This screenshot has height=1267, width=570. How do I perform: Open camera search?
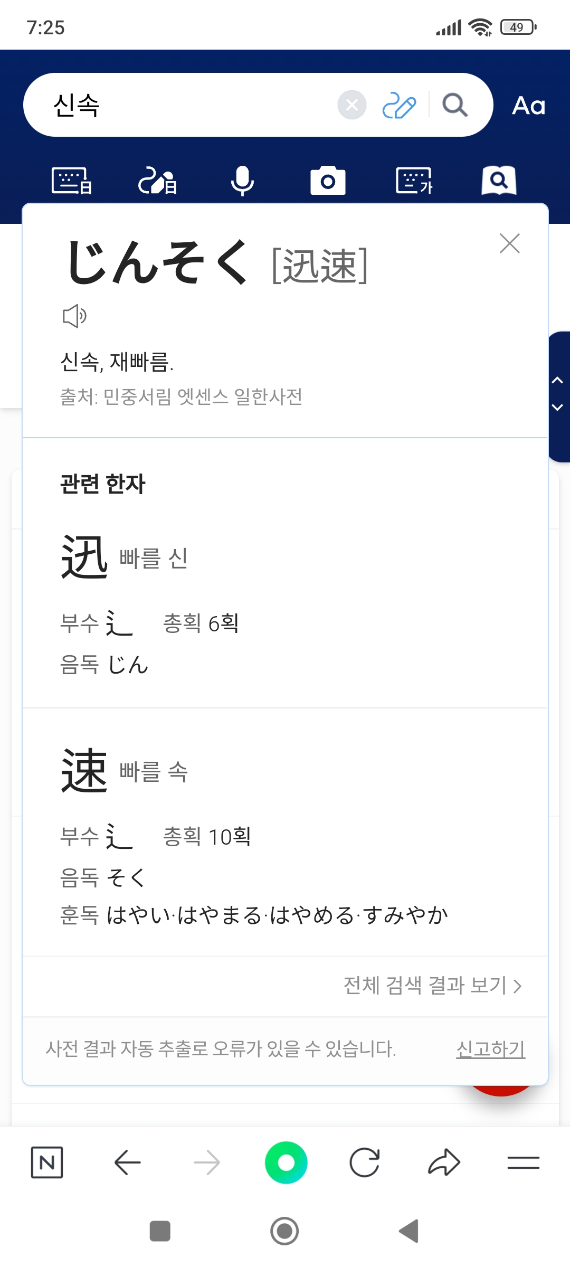328,181
